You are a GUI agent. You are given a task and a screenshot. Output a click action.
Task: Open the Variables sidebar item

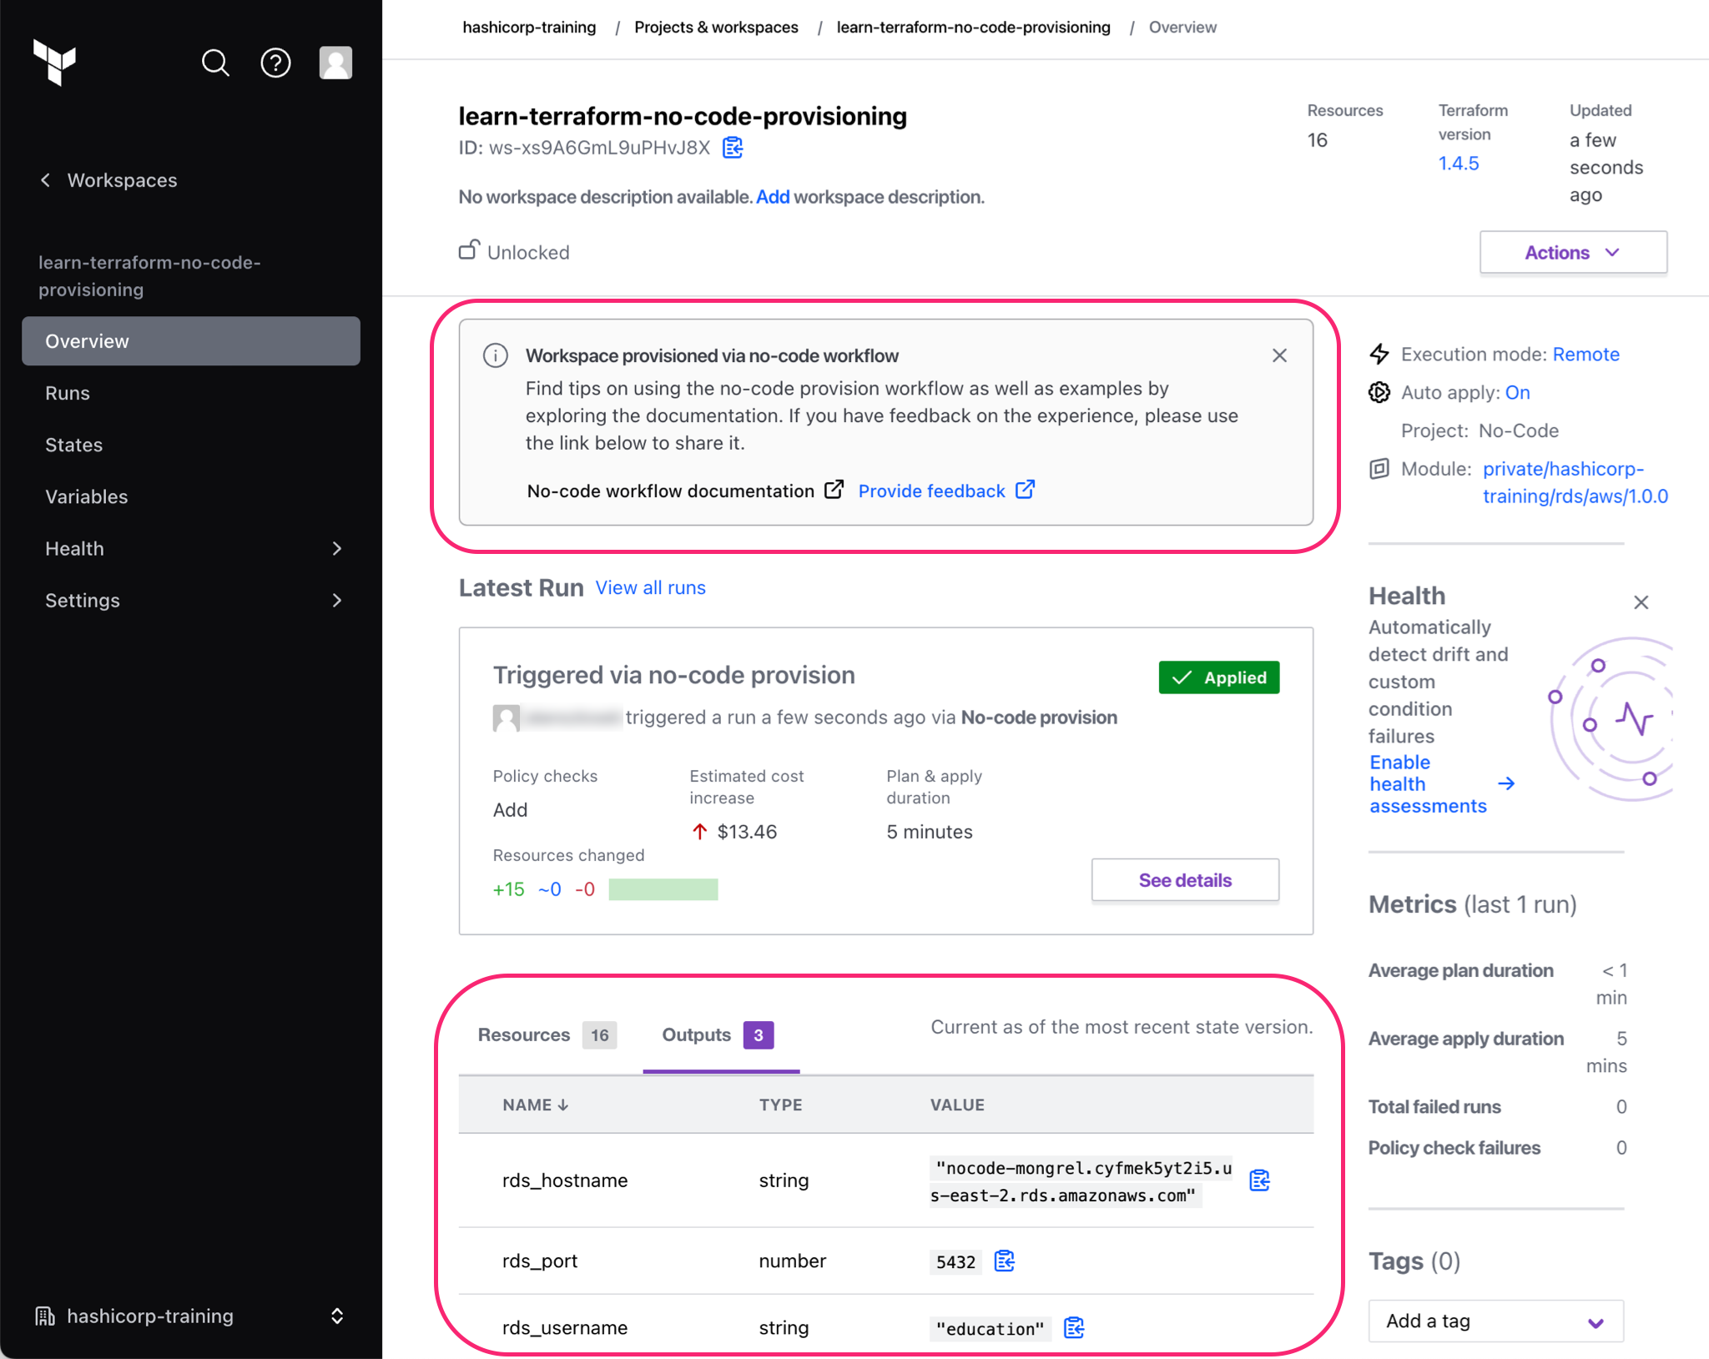pyautogui.click(x=87, y=496)
